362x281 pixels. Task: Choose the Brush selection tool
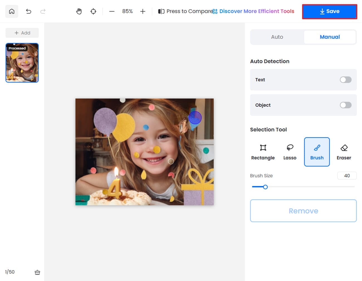317,152
